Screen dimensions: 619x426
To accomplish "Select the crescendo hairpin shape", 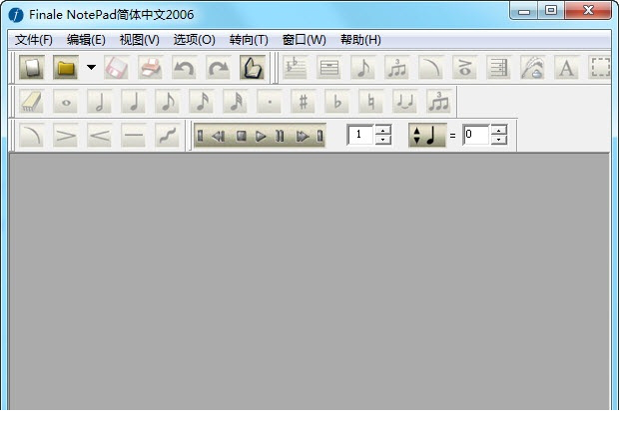I will (100, 136).
